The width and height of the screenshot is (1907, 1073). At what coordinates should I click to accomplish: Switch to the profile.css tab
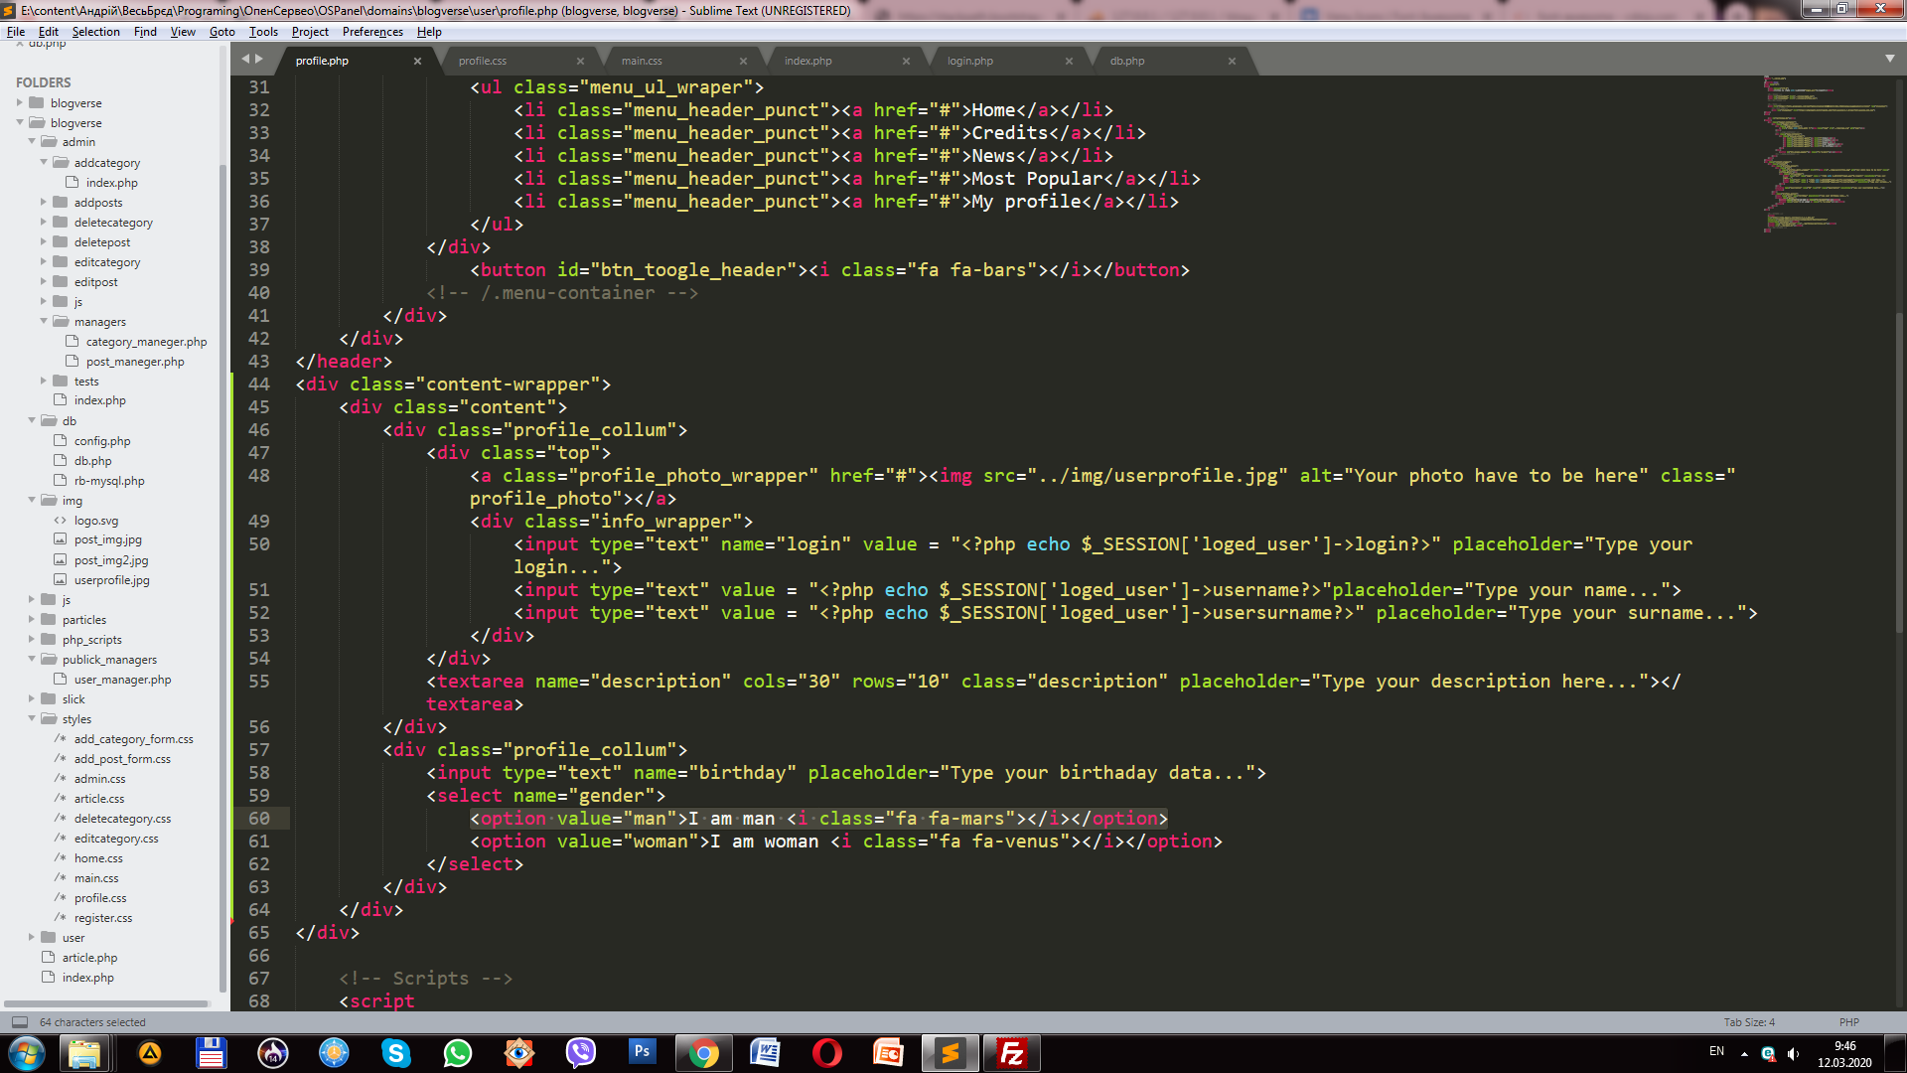point(483,61)
